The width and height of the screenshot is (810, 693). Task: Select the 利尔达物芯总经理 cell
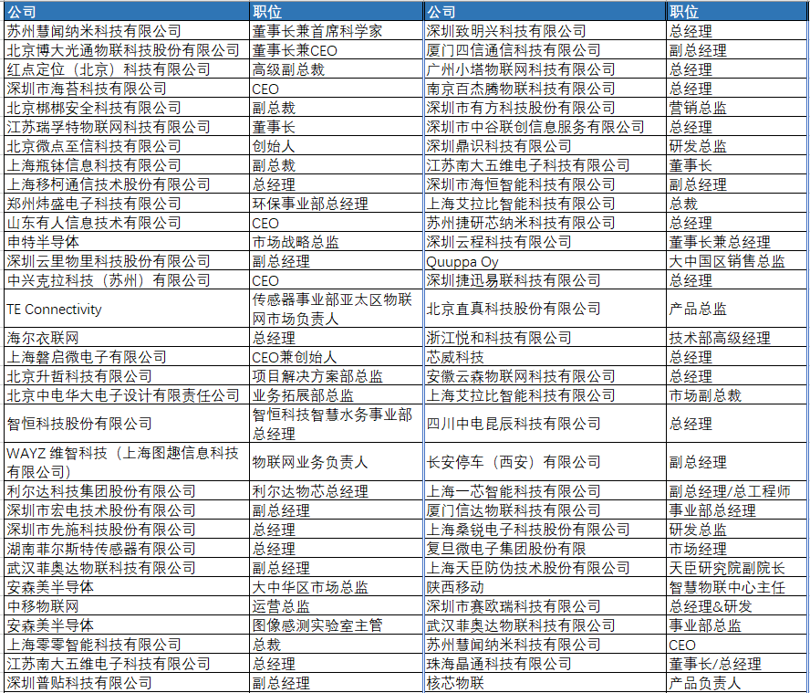(x=336, y=491)
